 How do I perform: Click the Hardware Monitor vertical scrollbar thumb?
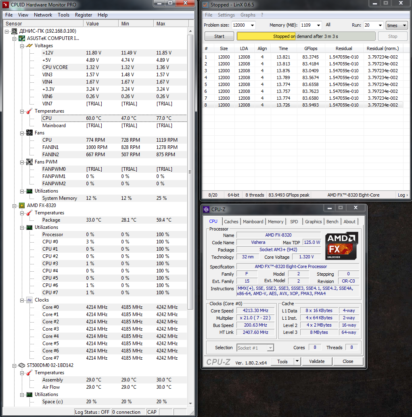coord(190,172)
